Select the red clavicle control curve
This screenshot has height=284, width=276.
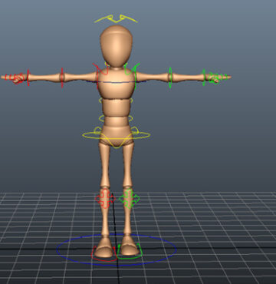coord(100,69)
